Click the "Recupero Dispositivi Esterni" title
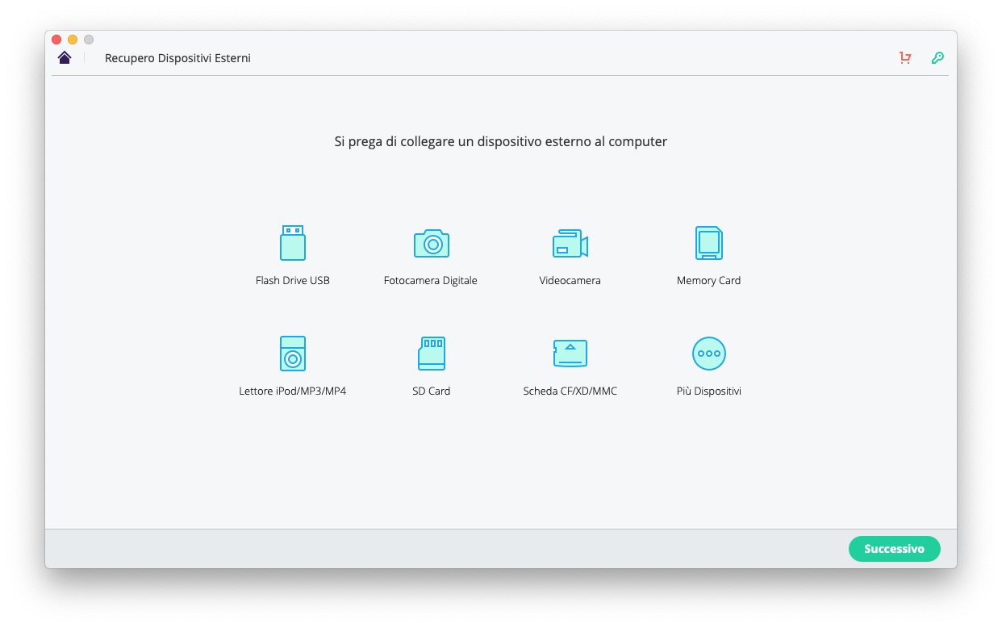1002x628 pixels. click(x=177, y=58)
